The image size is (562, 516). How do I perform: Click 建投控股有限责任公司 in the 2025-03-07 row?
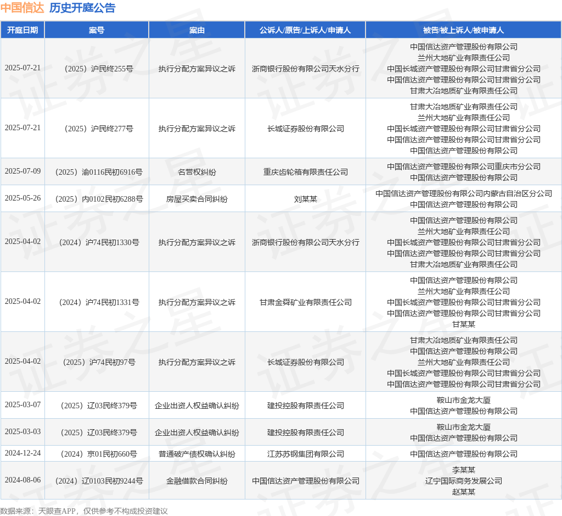click(x=305, y=406)
